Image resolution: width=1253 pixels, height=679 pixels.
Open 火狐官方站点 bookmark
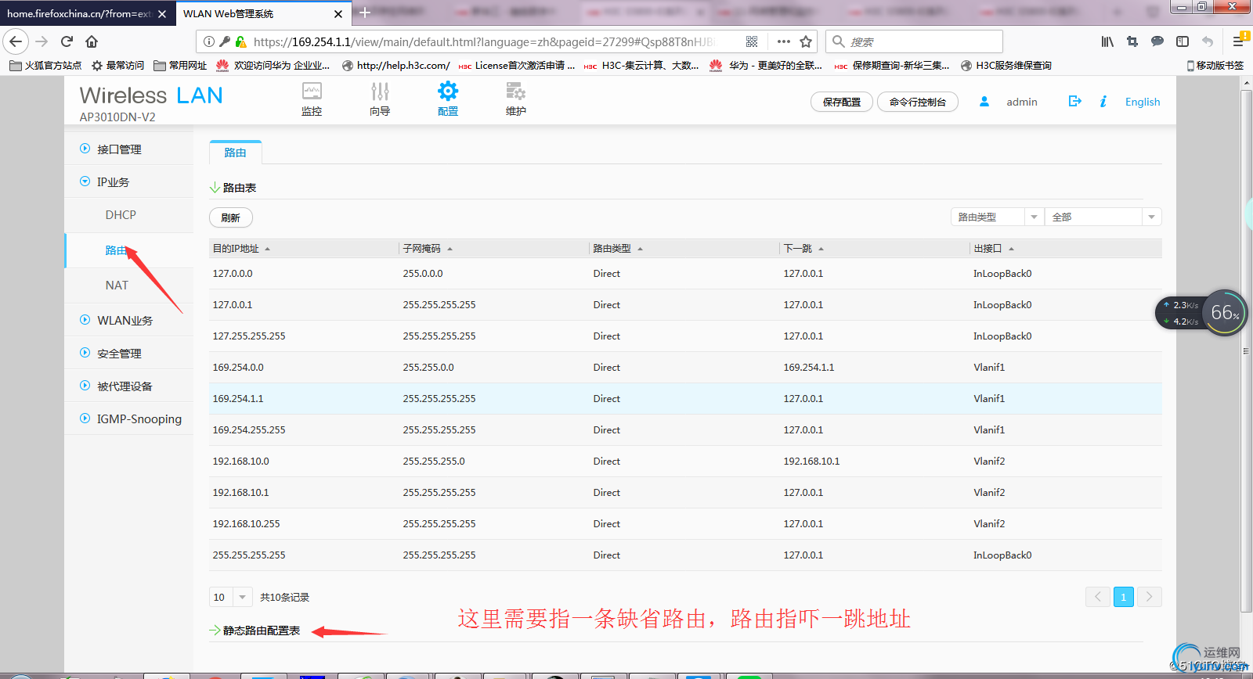pos(45,66)
